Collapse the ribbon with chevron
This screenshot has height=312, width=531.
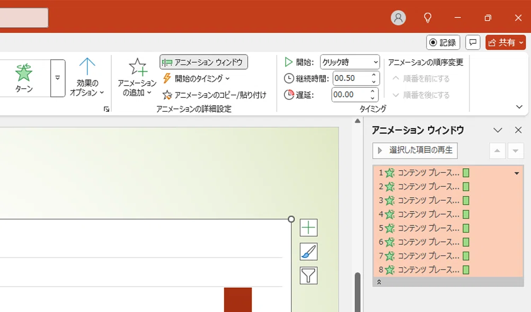click(519, 107)
